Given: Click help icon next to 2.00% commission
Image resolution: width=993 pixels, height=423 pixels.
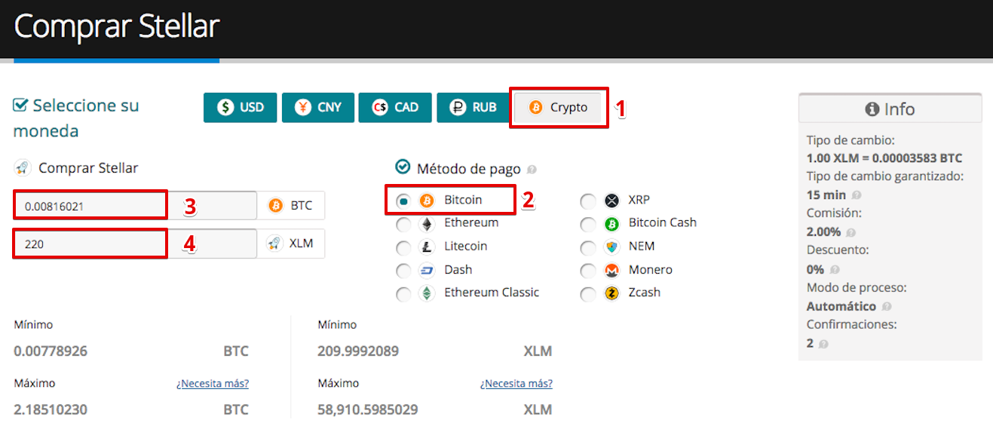Looking at the screenshot, I should 851,233.
